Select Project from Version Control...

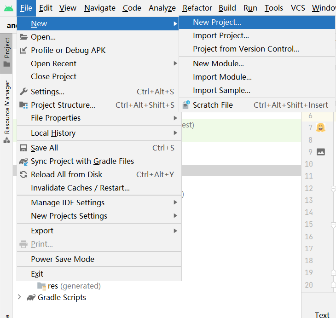(x=257, y=49)
